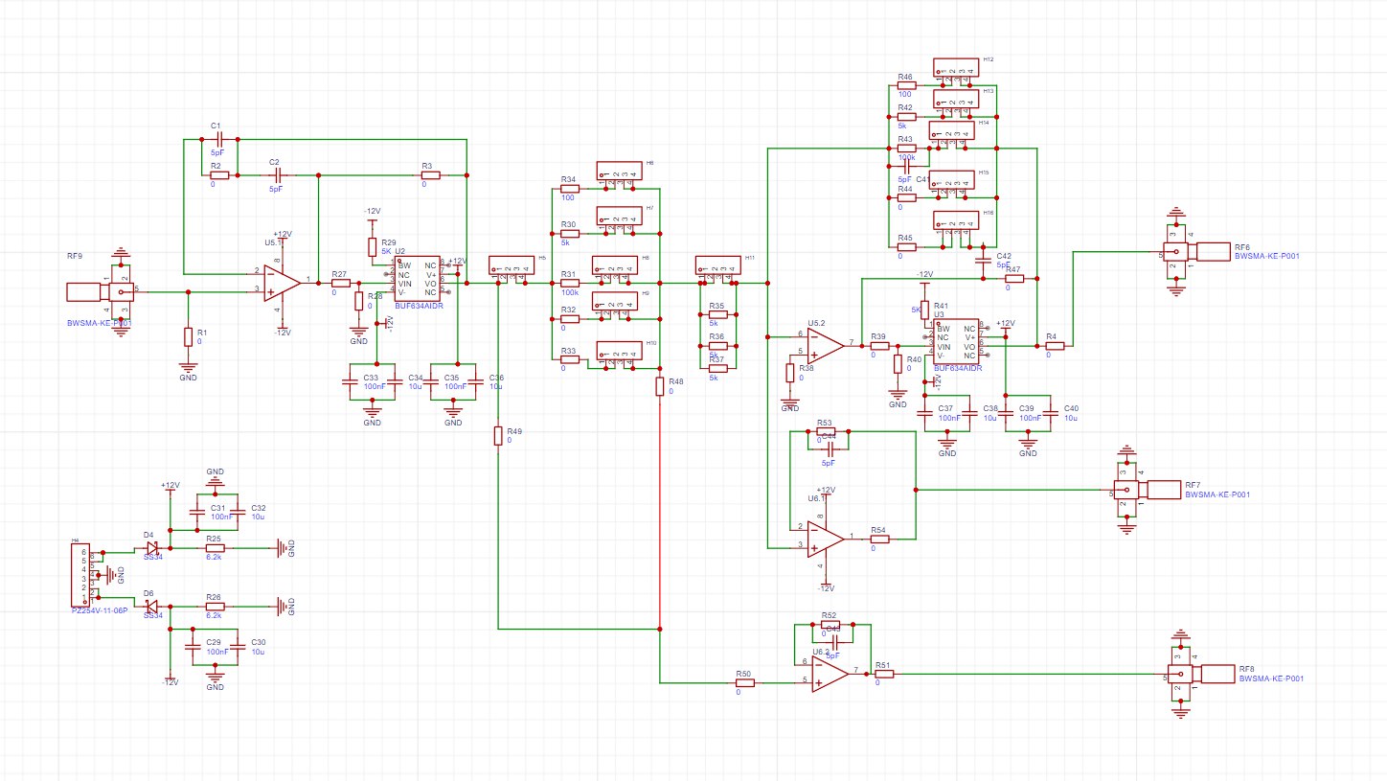1387x781 pixels.
Task: Click the U3 BUF634AIDR buffer chip
Action: pyautogui.click(x=956, y=342)
